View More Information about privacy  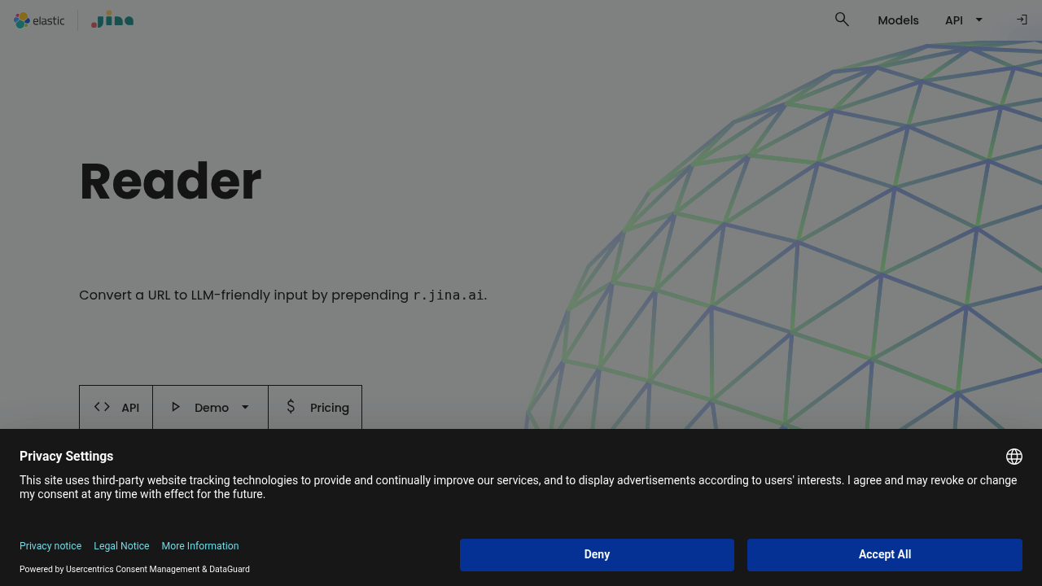pyautogui.click(x=200, y=546)
